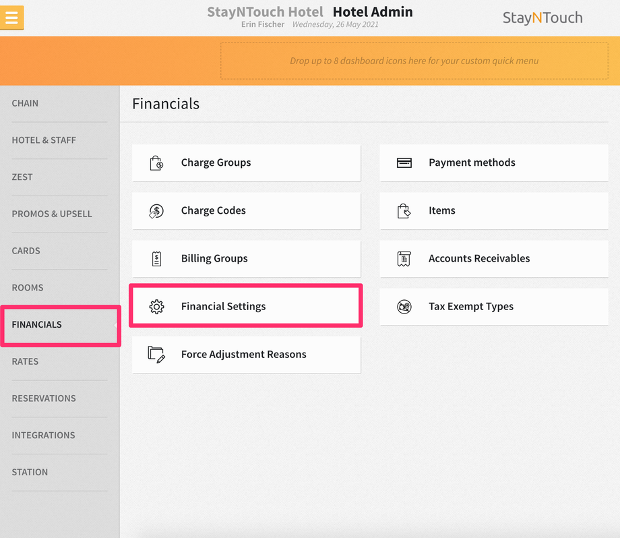Viewport: 620px width, 538px height.
Task: Open Payment methods tile
Action: pyautogui.click(x=494, y=163)
